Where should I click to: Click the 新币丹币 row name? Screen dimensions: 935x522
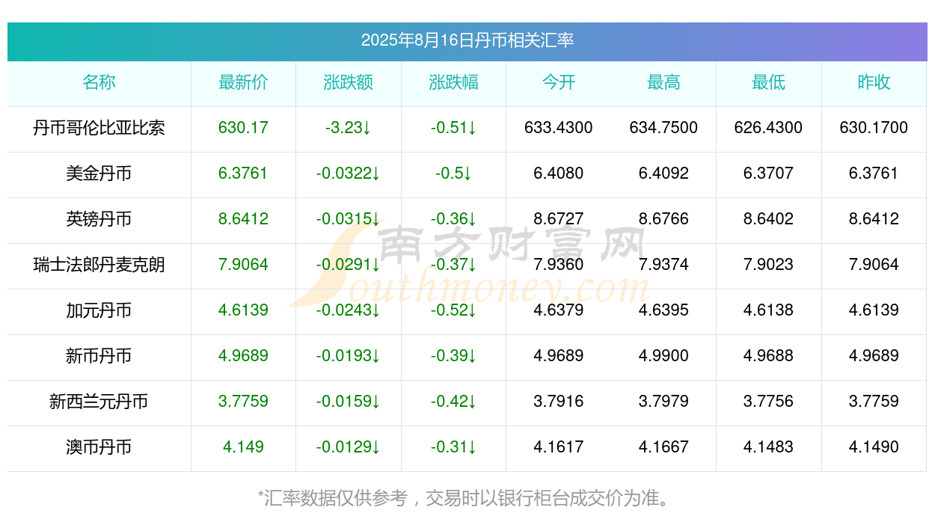click(99, 356)
